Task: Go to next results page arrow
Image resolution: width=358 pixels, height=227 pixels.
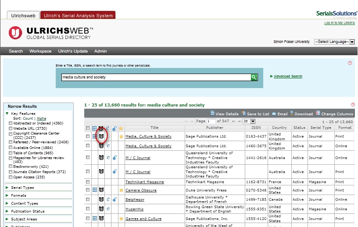Action: [x=234, y=121]
